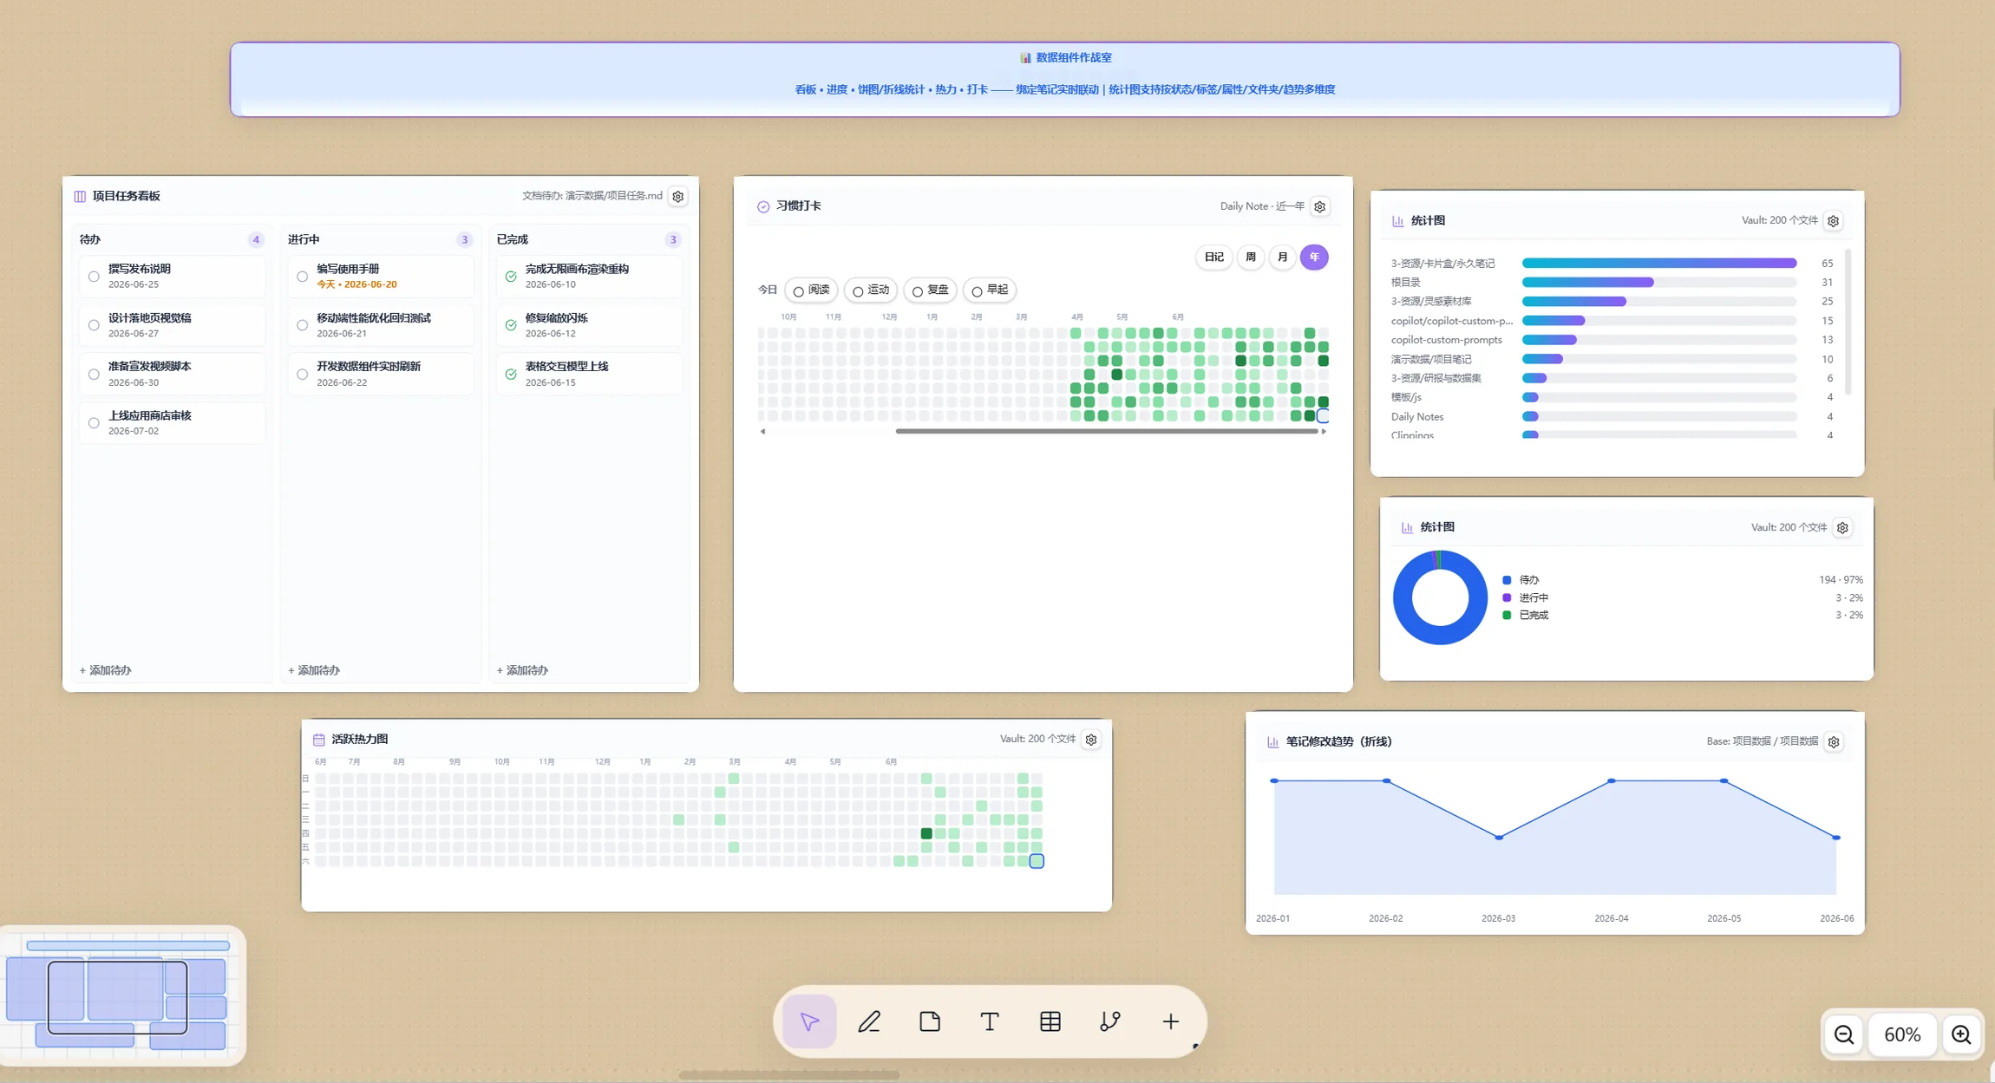Select the pointer selection tool

(x=809, y=1021)
